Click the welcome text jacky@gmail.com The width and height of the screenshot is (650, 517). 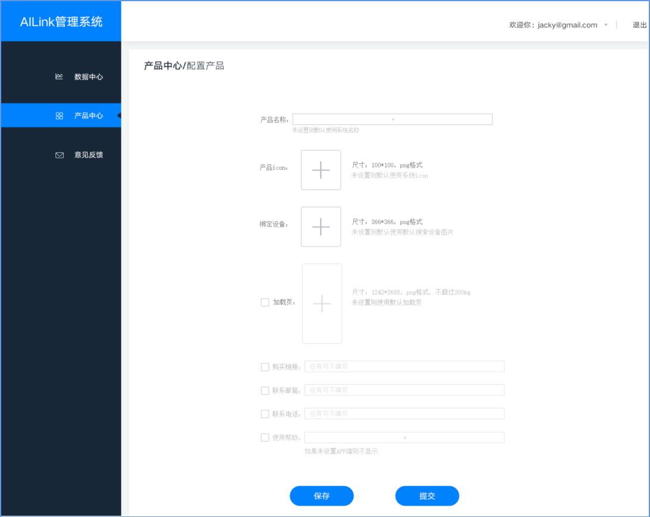568,25
